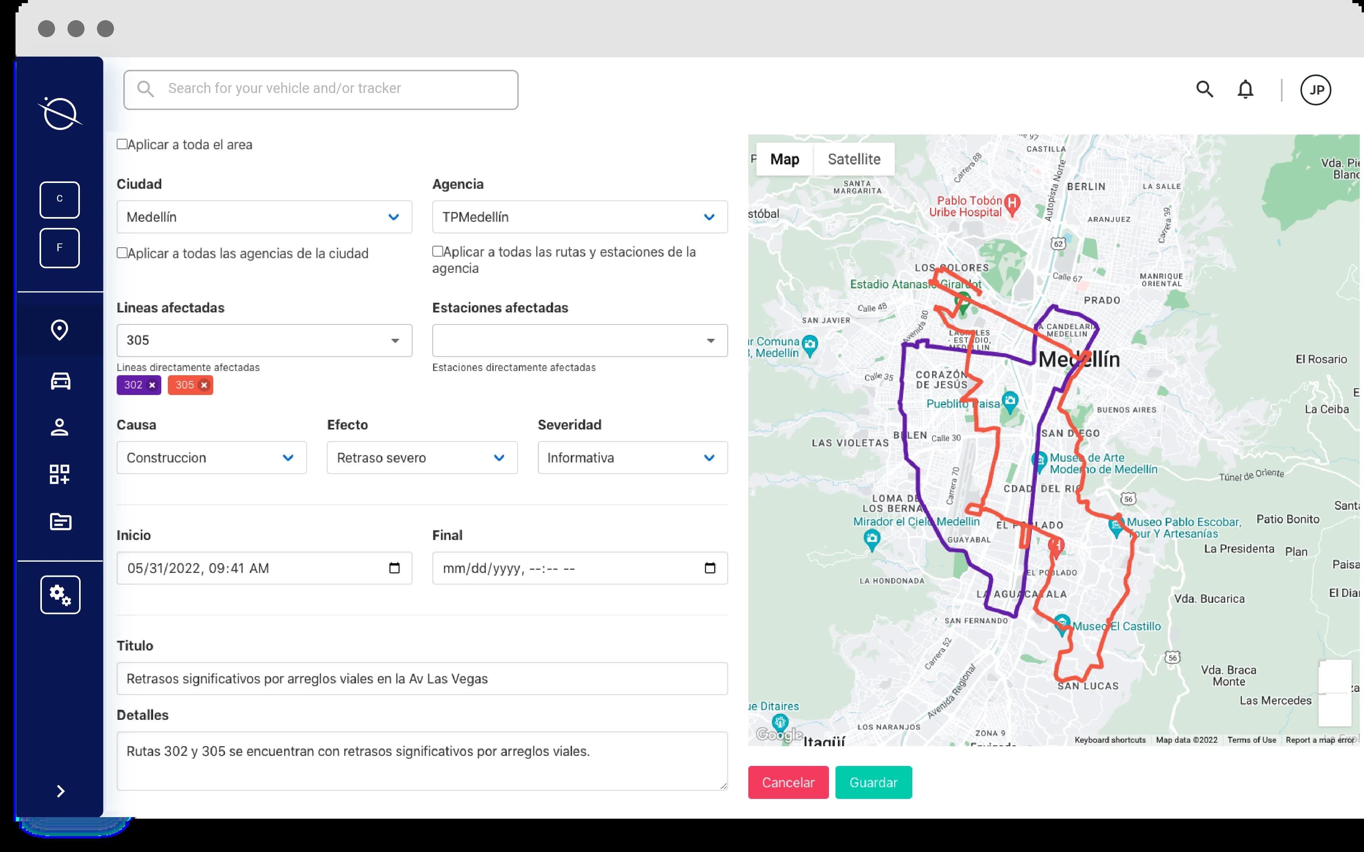Click the add-widgets grid icon in sidebar
The image size is (1364, 852).
(60, 474)
